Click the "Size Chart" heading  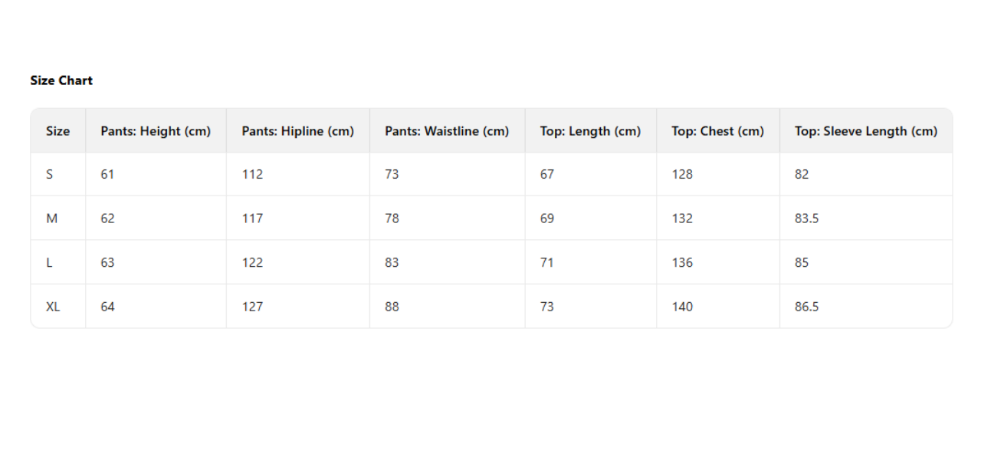(61, 80)
